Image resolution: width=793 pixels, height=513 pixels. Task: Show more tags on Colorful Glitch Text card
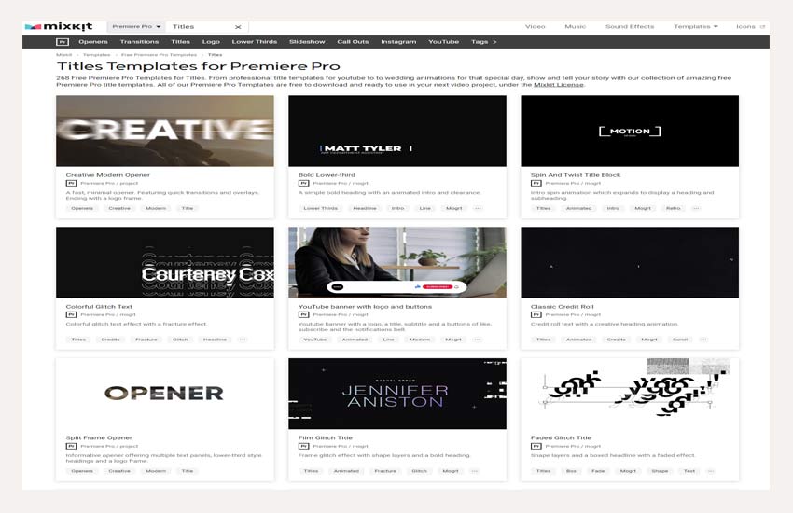pos(243,340)
